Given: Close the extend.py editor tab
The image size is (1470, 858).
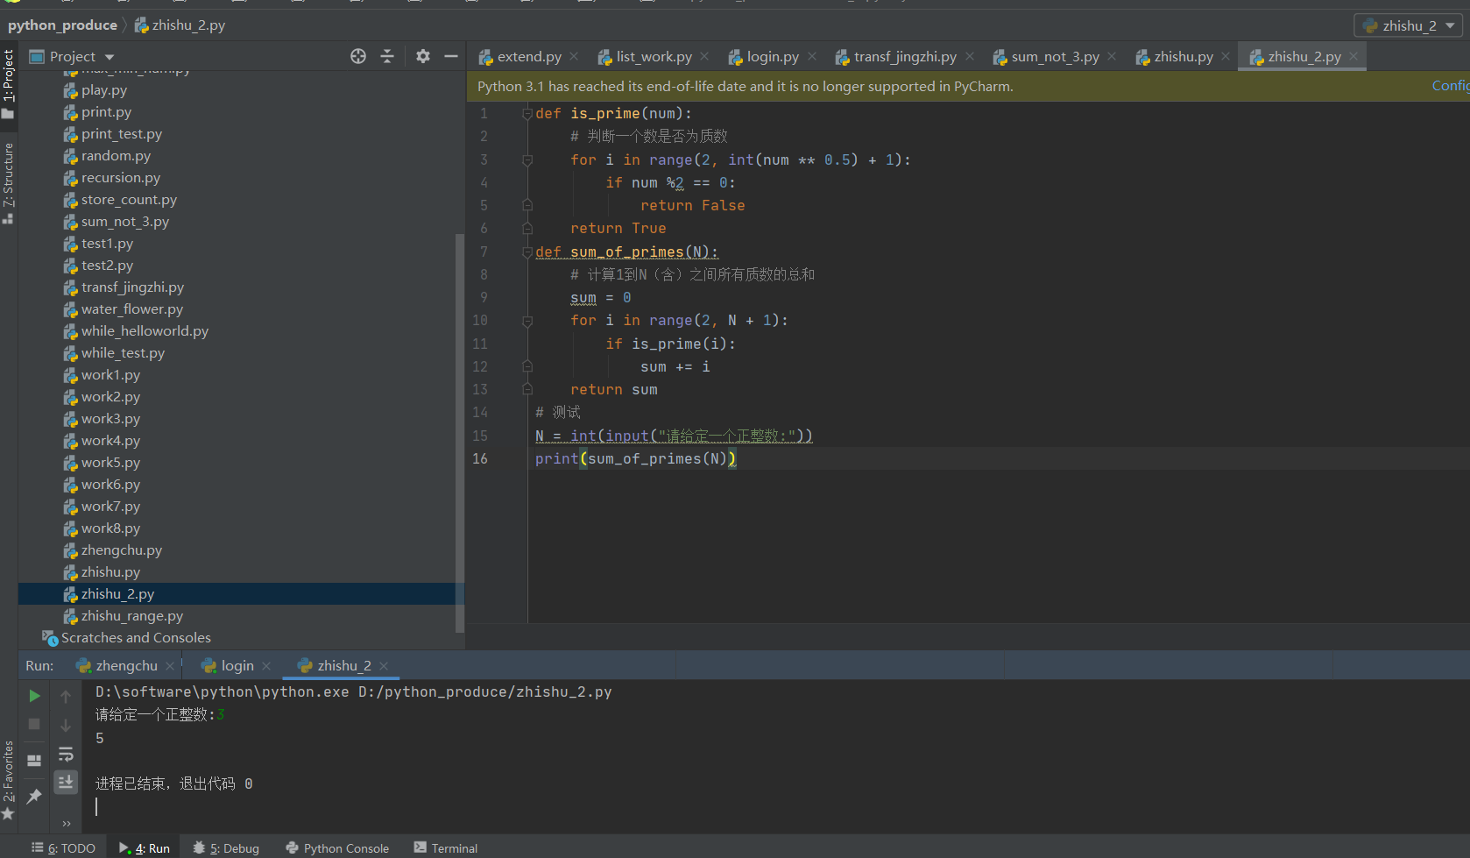Looking at the screenshot, I should point(575,57).
